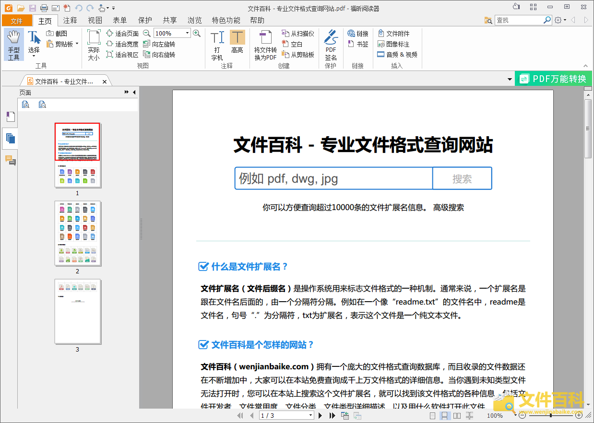Open the Bookmarks panel in left sidebar
Image resolution: width=594 pixels, height=423 pixels.
[x=10, y=117]
